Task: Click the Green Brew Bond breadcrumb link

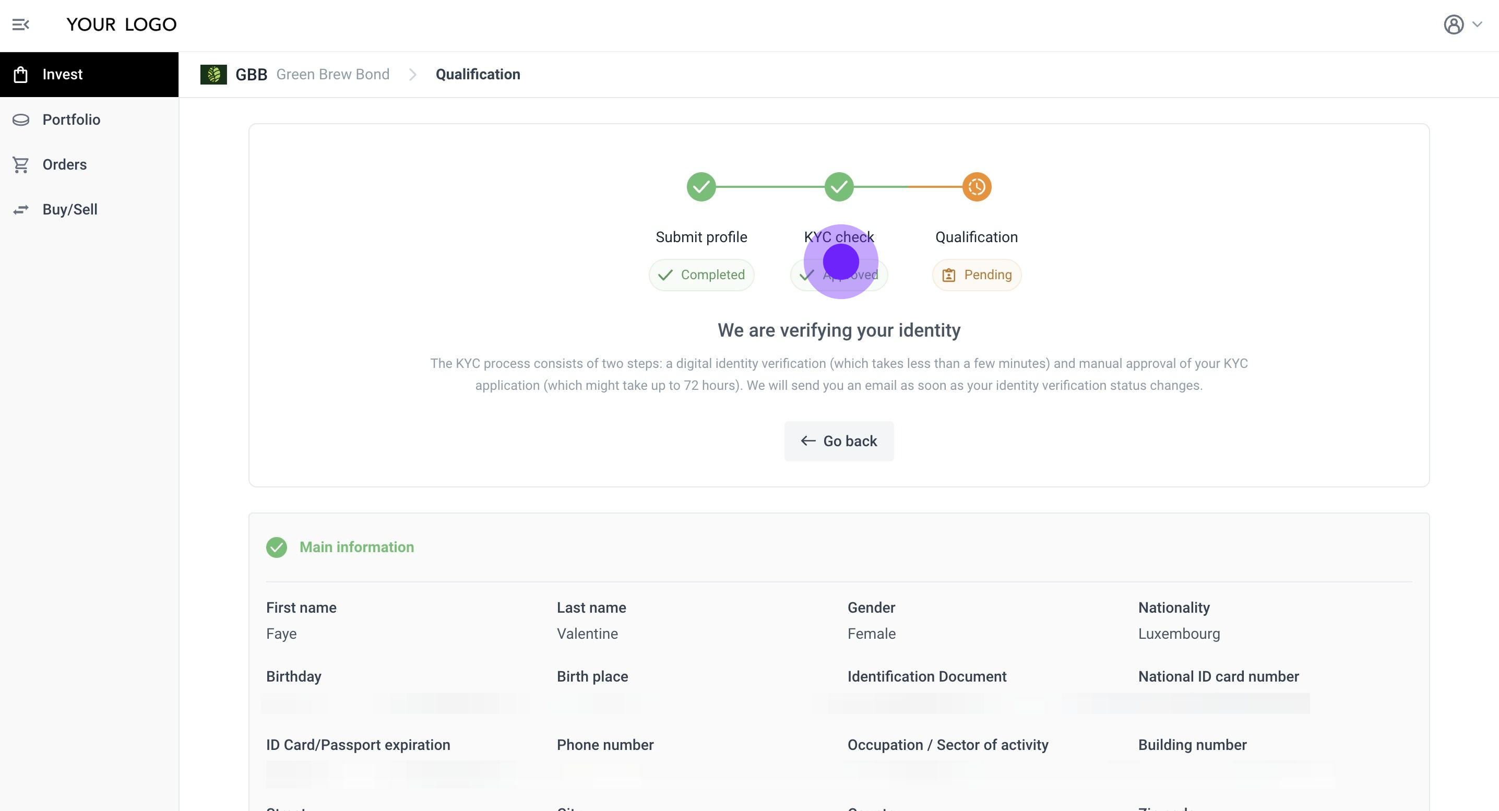Action: click(332, 75)
